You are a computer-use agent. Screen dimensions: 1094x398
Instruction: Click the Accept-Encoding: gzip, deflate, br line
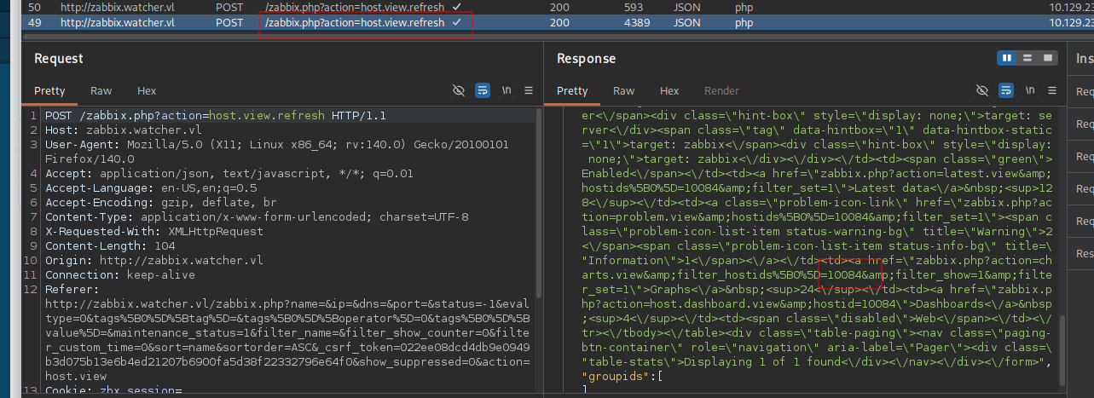point(160,202)
